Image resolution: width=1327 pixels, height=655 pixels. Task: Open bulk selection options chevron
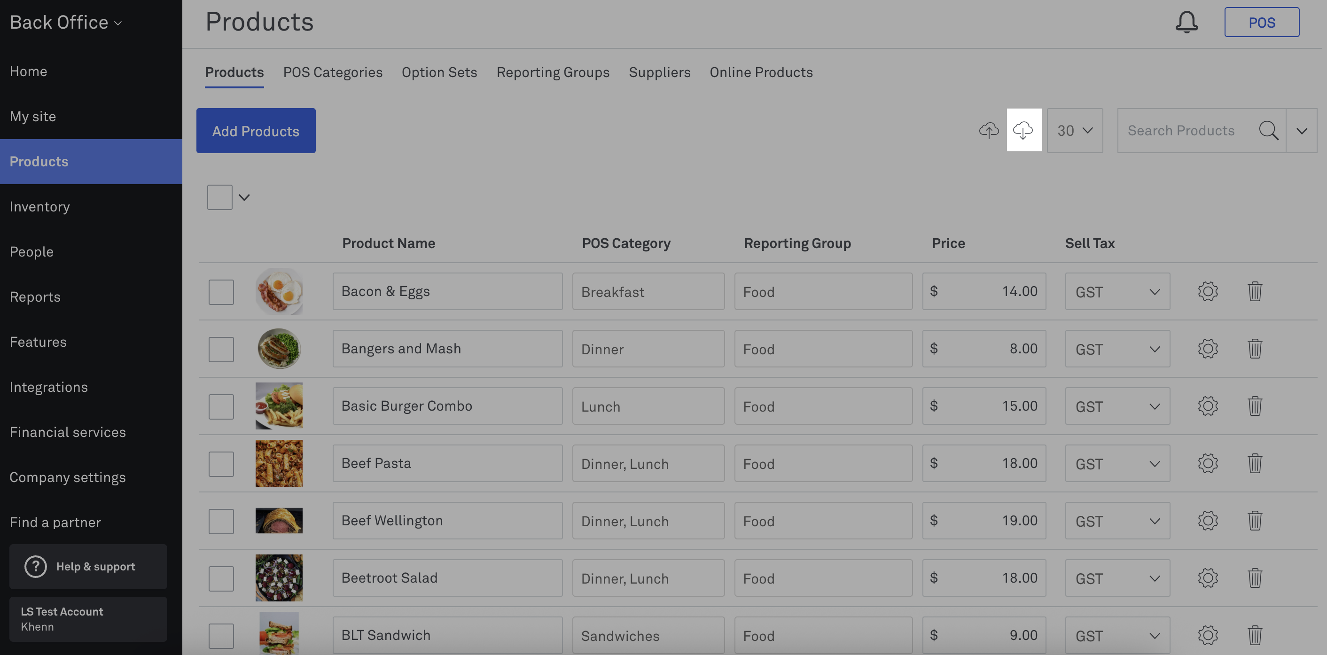click(244, 197)
